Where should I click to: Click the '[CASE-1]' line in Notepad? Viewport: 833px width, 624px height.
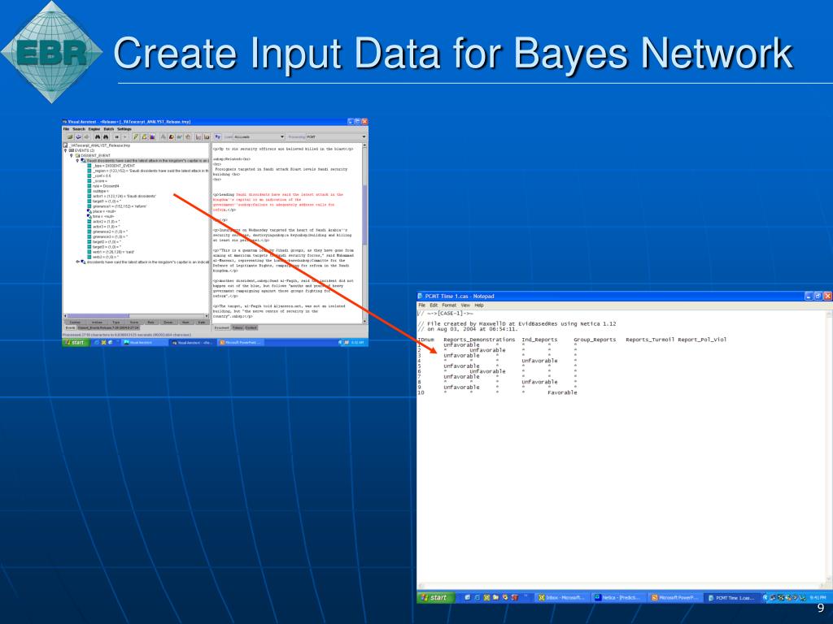(445, 314)
